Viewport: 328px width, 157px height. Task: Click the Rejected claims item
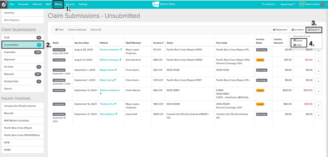[23, 74]
